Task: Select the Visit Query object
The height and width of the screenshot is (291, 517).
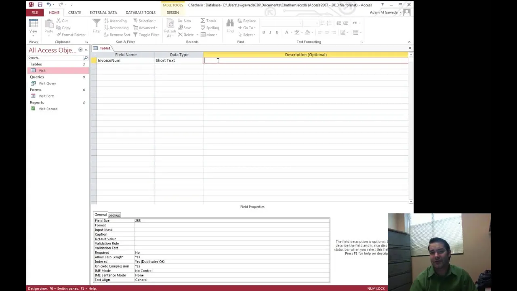Action: [47, 83]
